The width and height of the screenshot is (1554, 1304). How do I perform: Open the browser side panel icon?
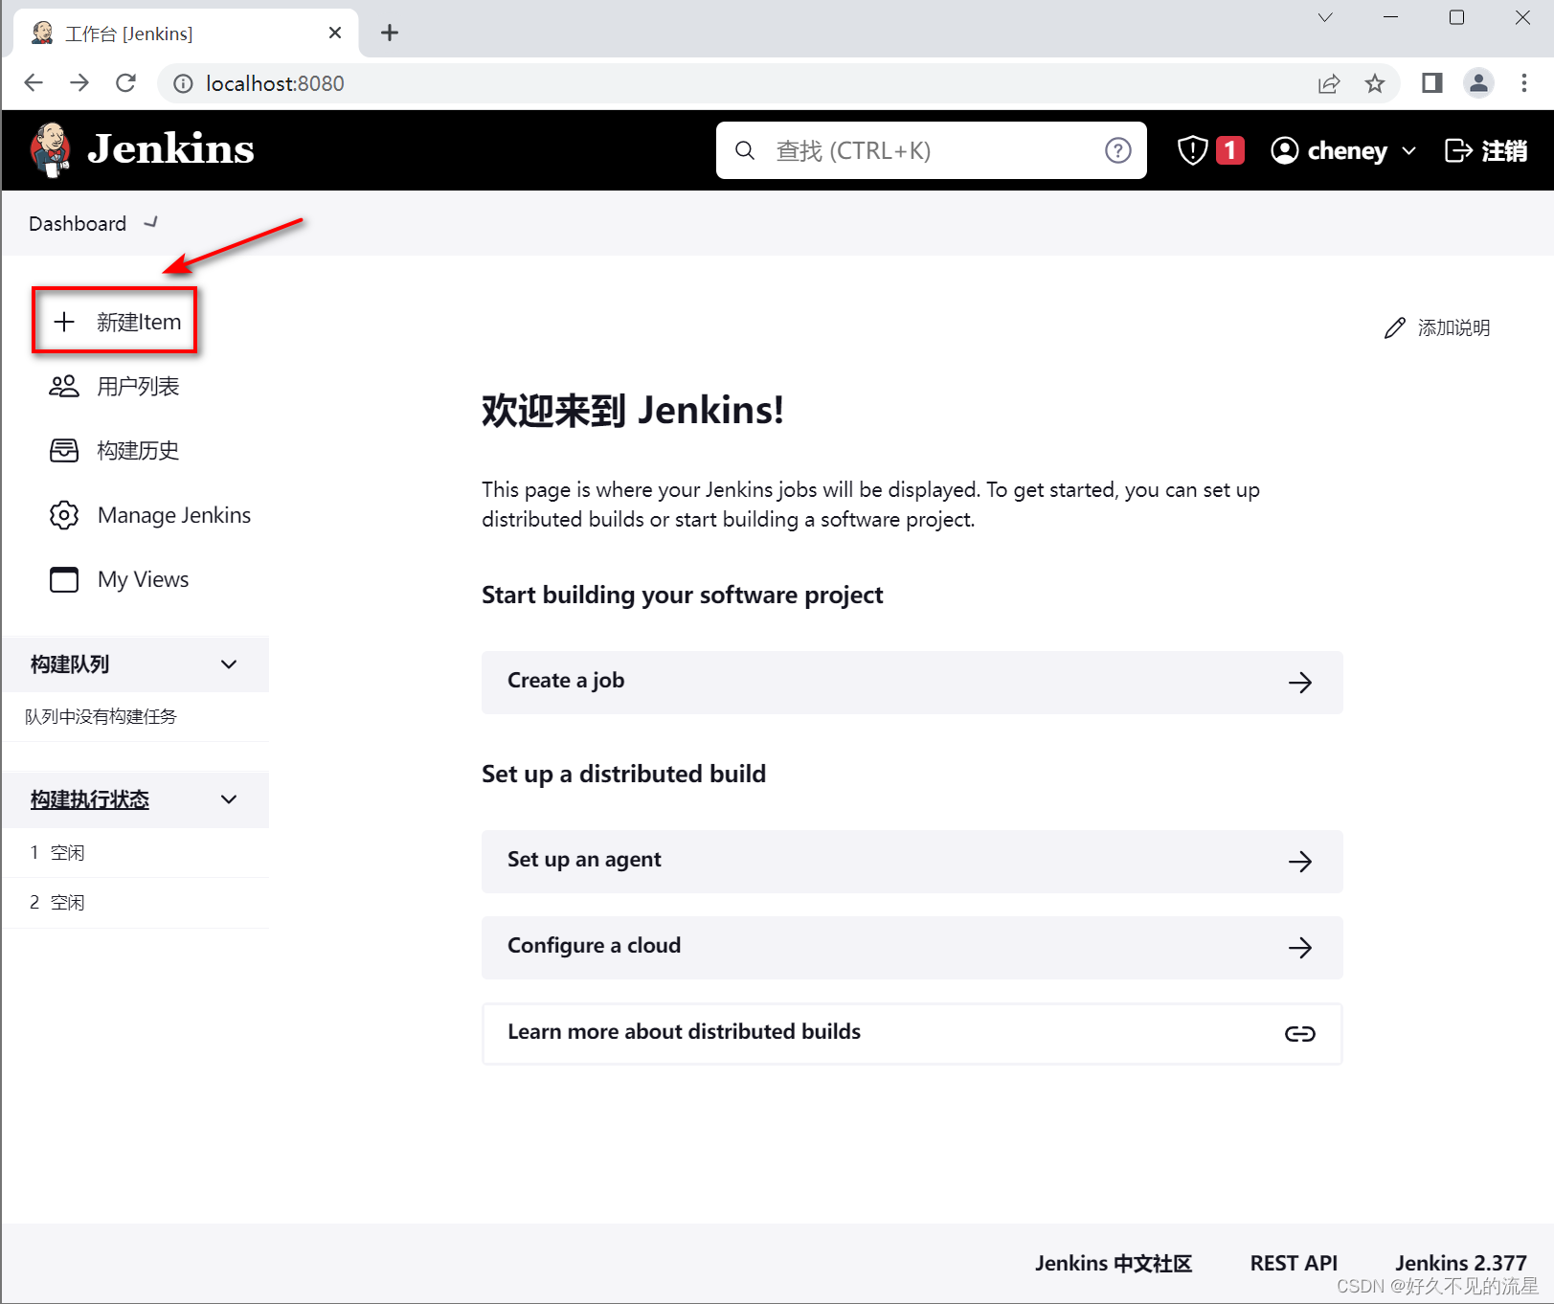tap(1432, 83)
